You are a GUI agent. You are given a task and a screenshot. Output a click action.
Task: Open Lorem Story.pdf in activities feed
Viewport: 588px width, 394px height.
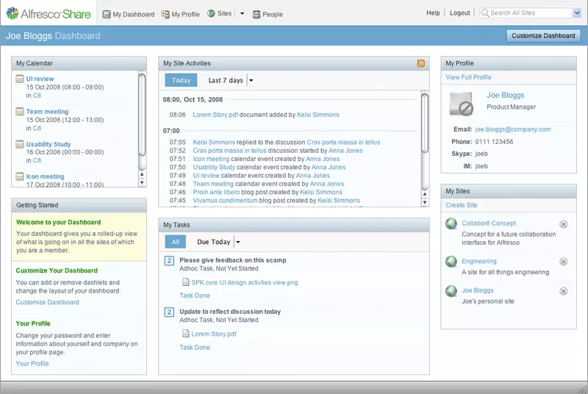pos(215,115)
